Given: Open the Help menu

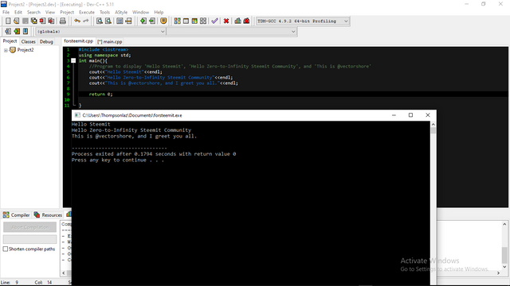Looking at the screenshot, I should pyautogui.click(x=159, y=13).
